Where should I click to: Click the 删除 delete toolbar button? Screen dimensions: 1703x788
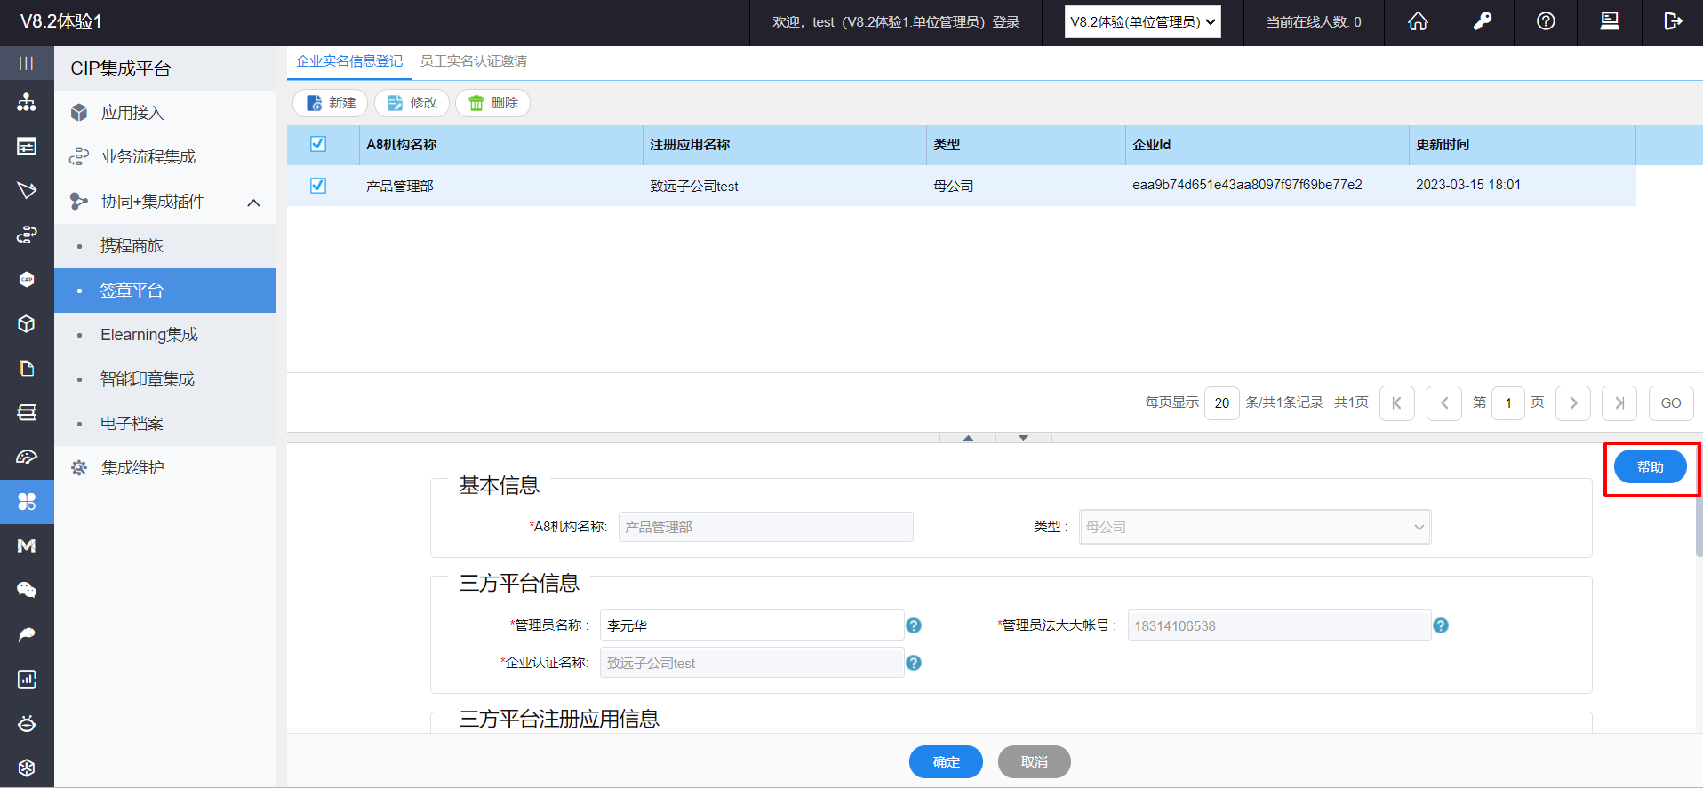pos(492,103)
